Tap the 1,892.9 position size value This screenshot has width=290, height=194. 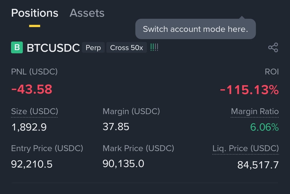[29, 127]
